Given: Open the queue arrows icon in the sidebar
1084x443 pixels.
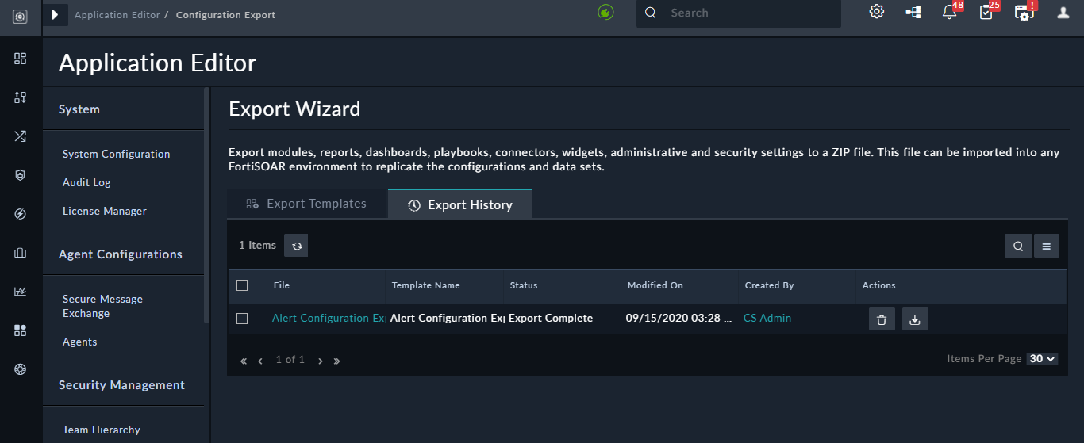Looking at the screenshot, I should click(x=21, y=97).
